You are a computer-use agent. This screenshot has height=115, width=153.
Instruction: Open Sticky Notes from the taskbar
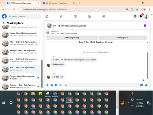40,94
